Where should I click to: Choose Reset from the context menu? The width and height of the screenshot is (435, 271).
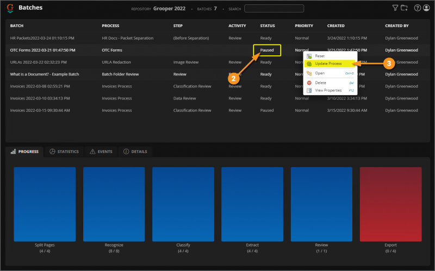point(320,56)
